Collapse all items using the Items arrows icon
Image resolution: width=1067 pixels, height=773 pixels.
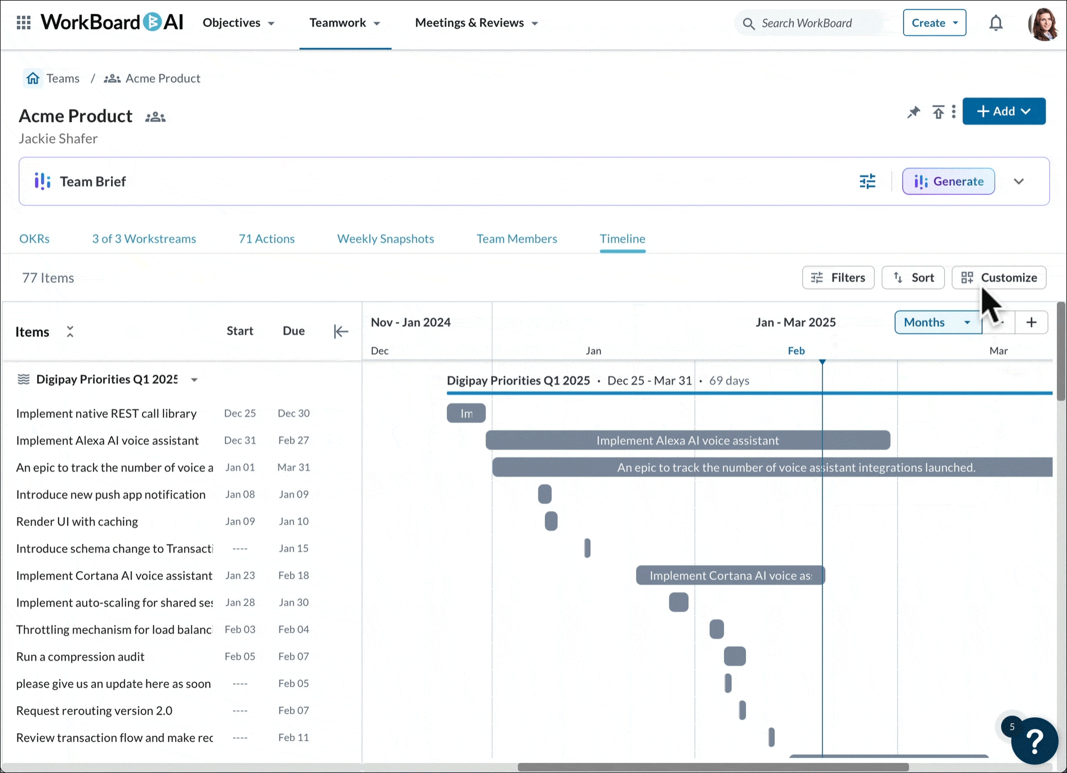tap(70, 331)
